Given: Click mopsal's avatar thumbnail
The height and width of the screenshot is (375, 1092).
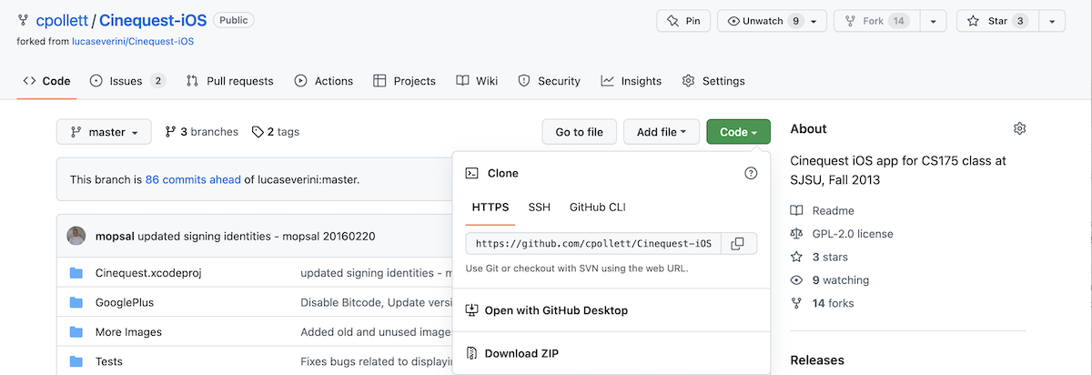Looking at the screenshot, I should coord(76,236).
